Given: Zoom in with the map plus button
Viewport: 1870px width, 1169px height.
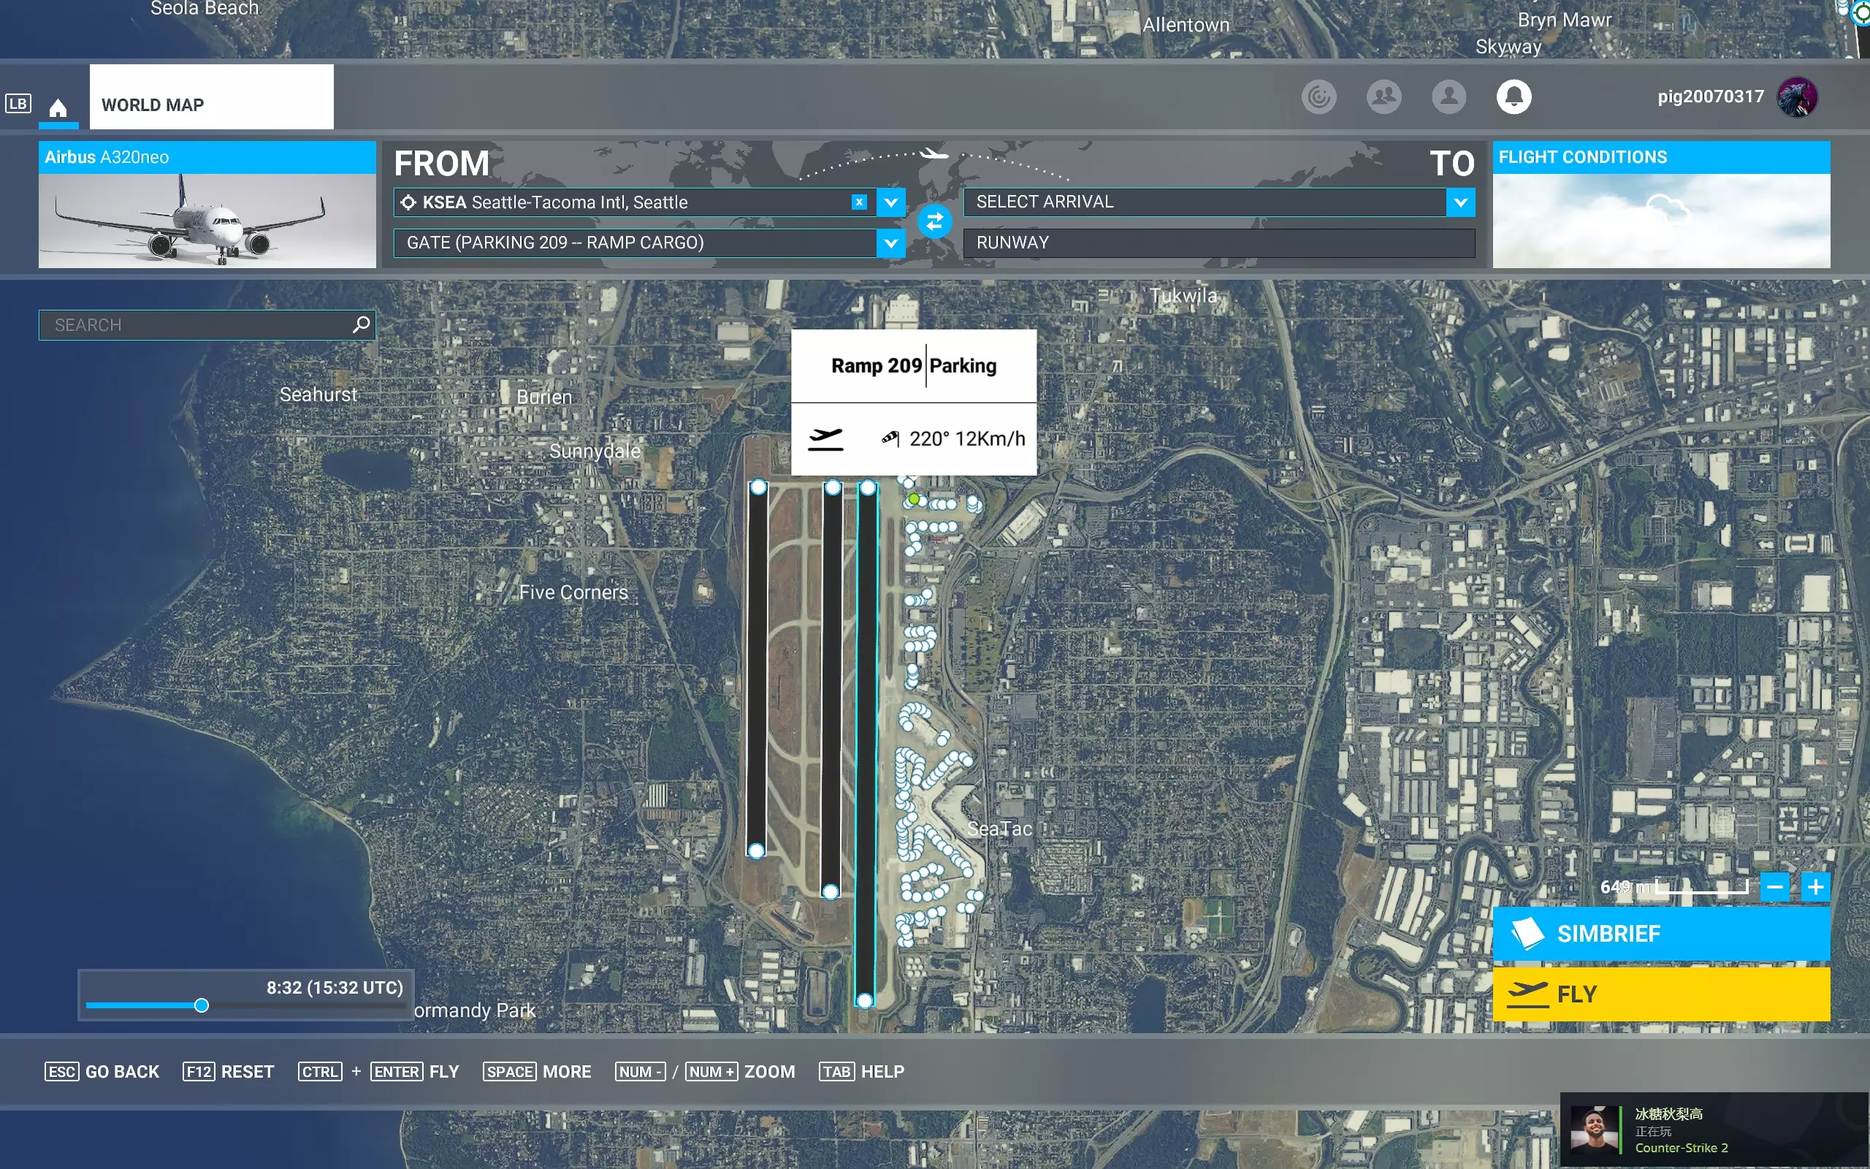Looking at the screenshot, I should [1815, 887].
